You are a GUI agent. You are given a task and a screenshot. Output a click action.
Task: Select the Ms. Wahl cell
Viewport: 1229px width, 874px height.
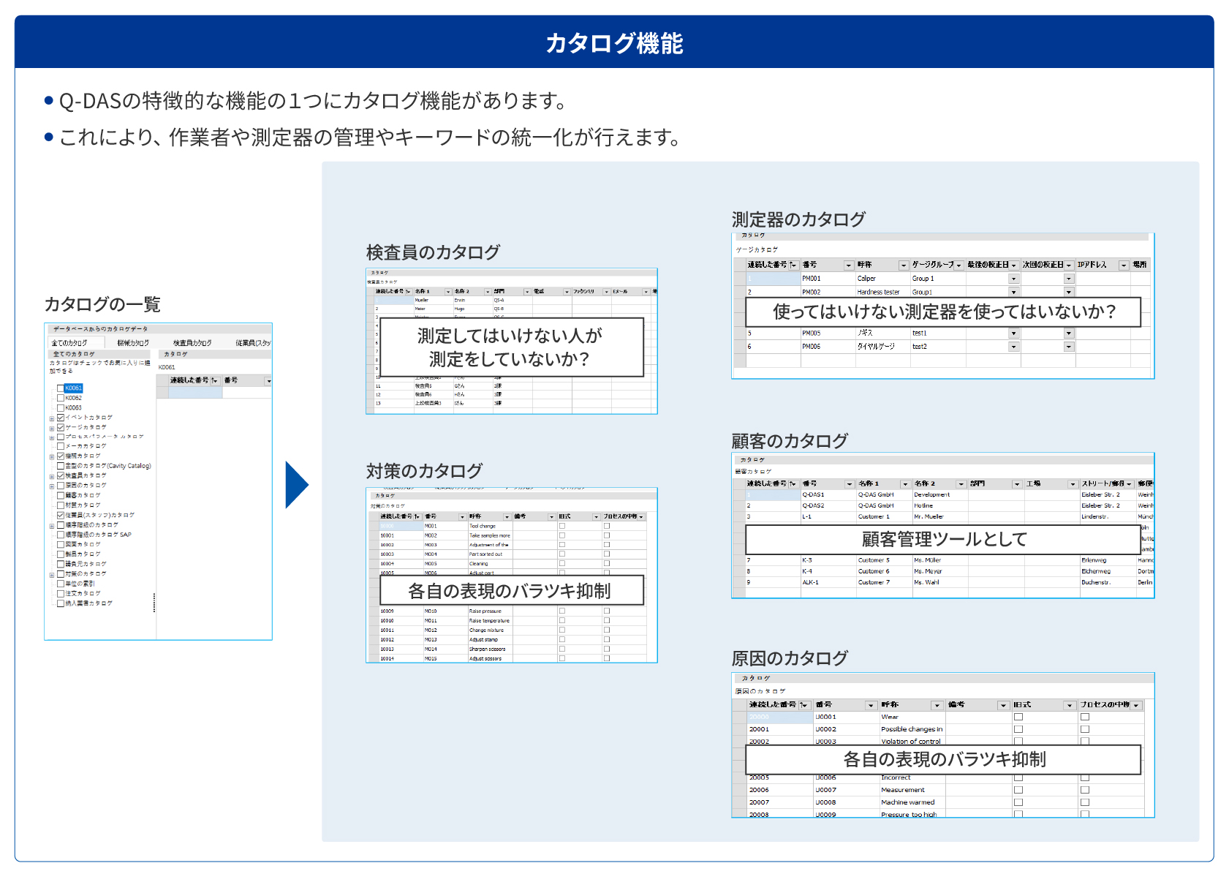click(939, 582)
